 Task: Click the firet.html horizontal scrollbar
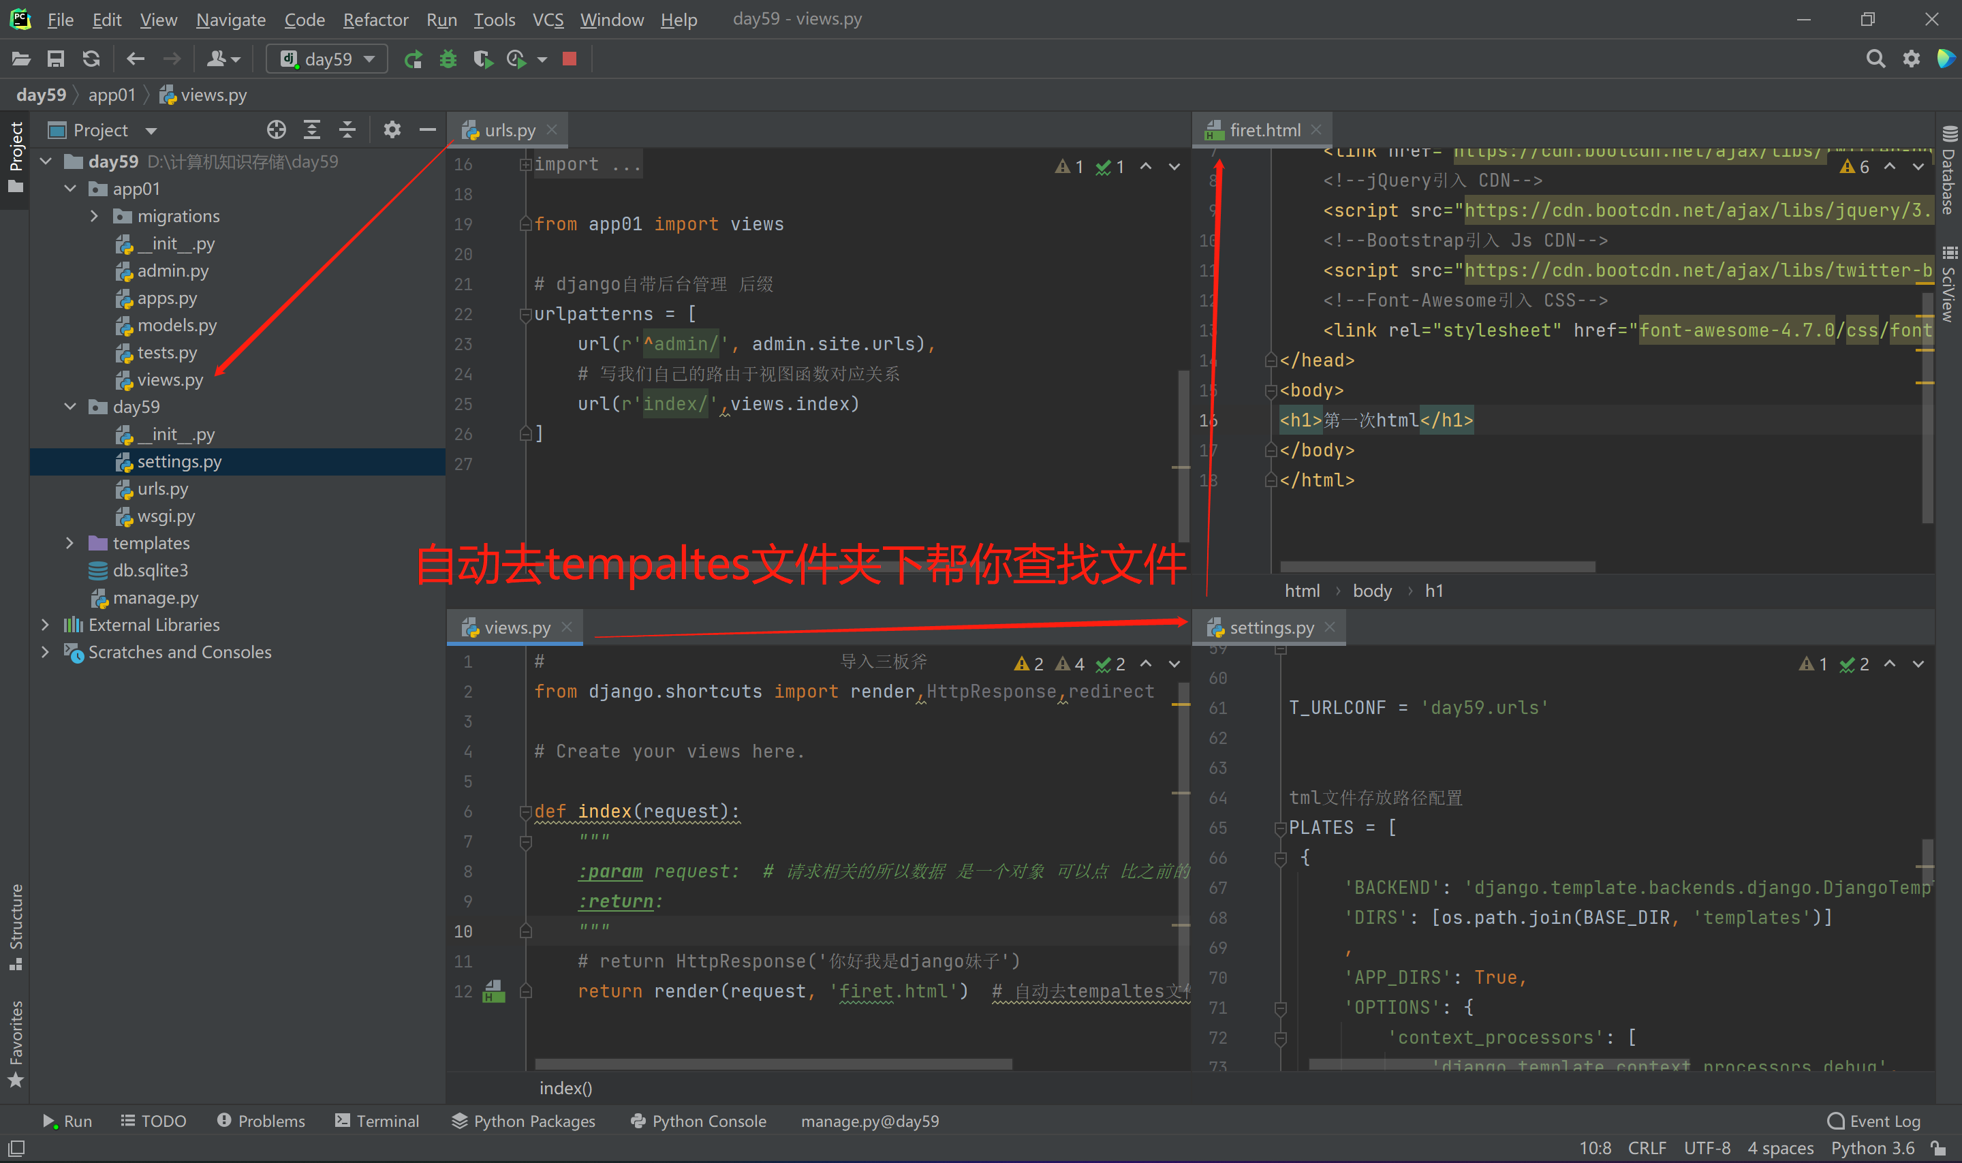[x=1438, y=565]
